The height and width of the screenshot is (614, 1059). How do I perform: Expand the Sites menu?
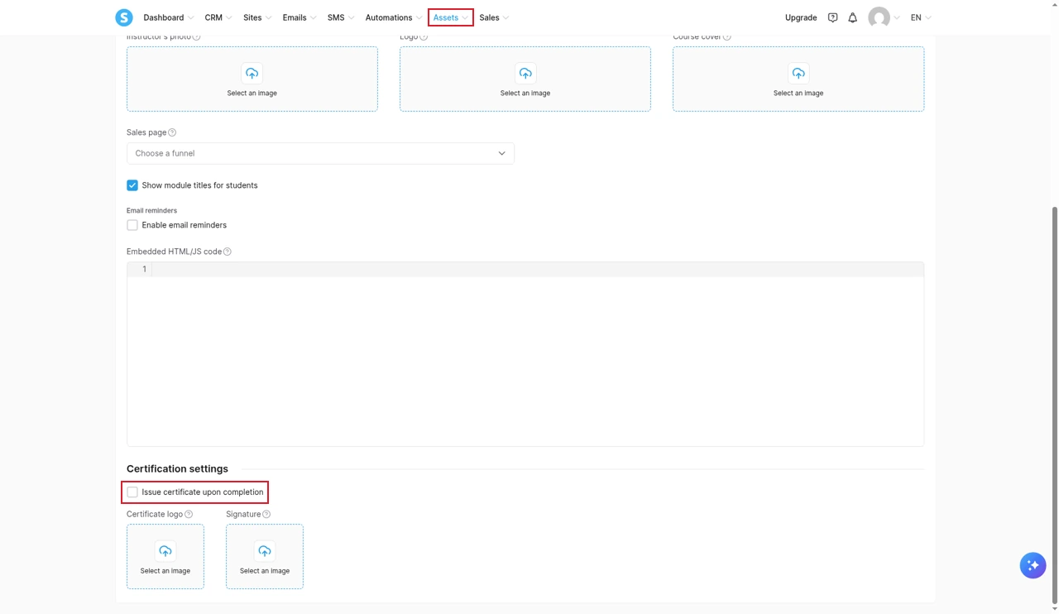coord(257,17)
